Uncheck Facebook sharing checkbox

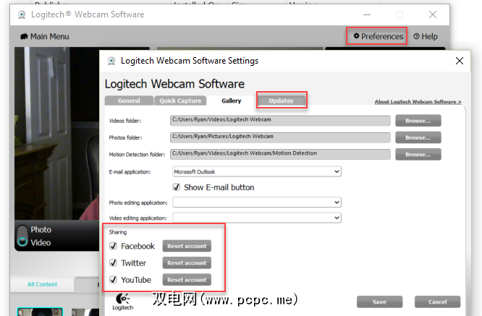(113, 246)
